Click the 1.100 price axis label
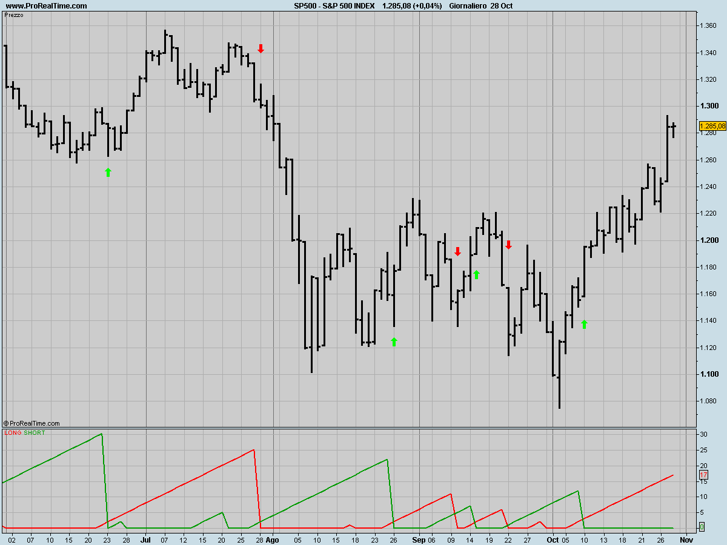The width and height of the screenshot is (727, 545). pyautogui.click(x=709, y=374)
